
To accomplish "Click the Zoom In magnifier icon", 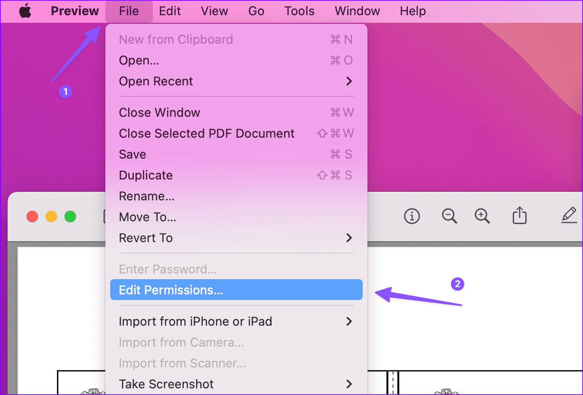I will 482,216.
